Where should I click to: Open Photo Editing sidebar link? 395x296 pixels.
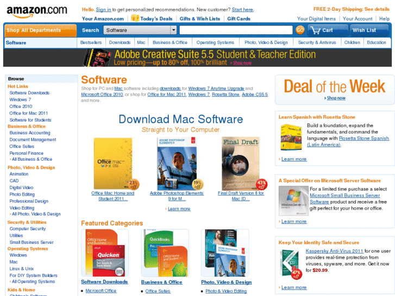click(22, 194)
